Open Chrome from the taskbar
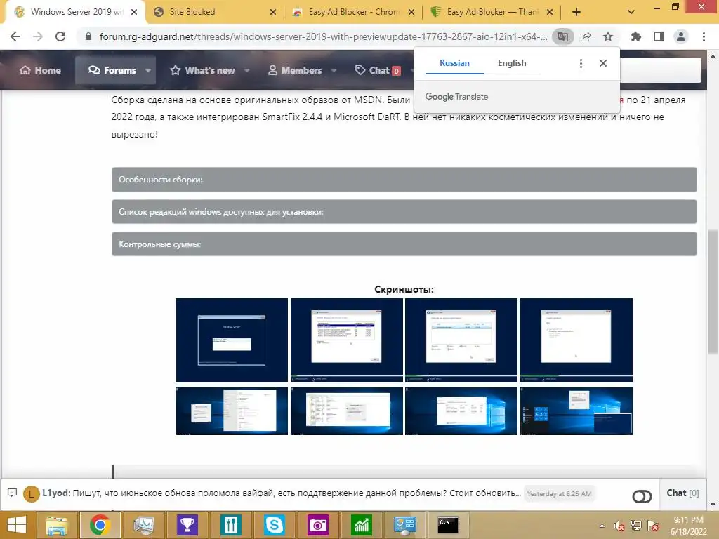This screenshot has height=539, width=719. tap(100, 525)
